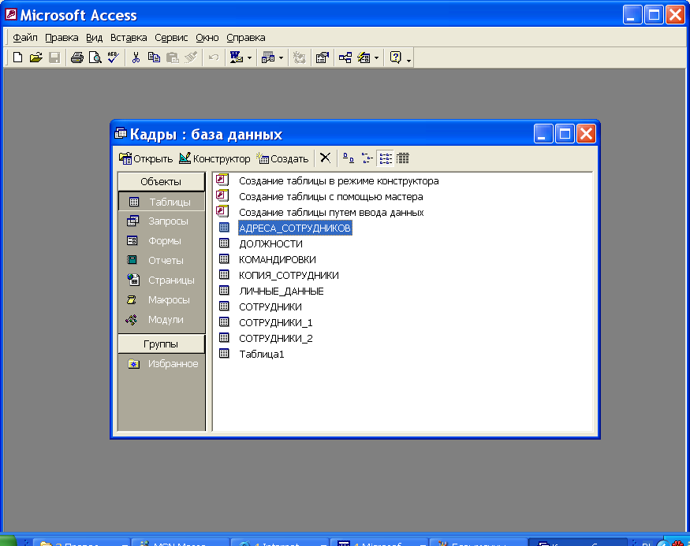
Task: Click the Help question mark icon
Action: 396,58
